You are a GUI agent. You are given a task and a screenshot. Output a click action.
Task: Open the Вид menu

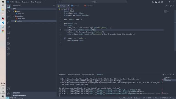coord(32,2)
